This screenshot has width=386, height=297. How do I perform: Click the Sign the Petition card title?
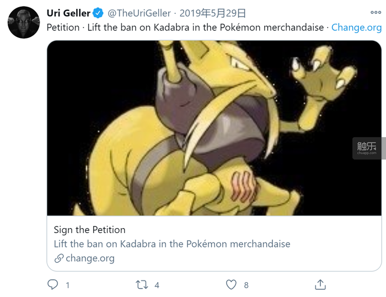(89, 230)
